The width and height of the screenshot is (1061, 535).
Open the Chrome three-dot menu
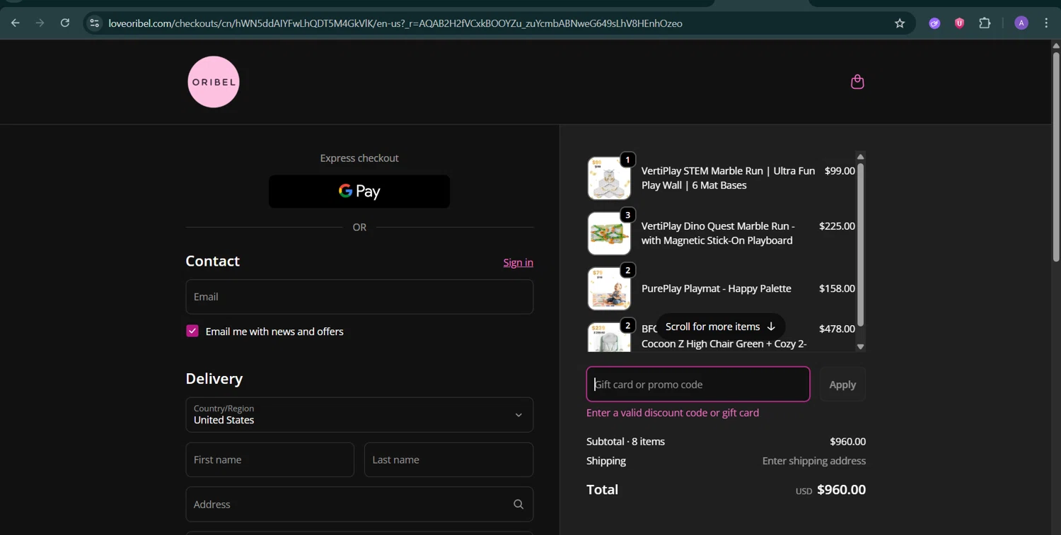point(1046,23)
